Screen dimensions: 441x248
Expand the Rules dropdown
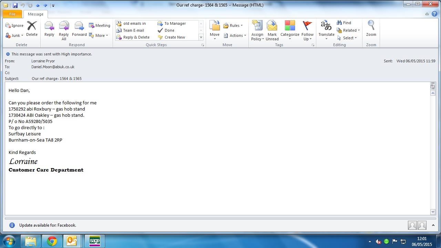click(x=233, y=25)
